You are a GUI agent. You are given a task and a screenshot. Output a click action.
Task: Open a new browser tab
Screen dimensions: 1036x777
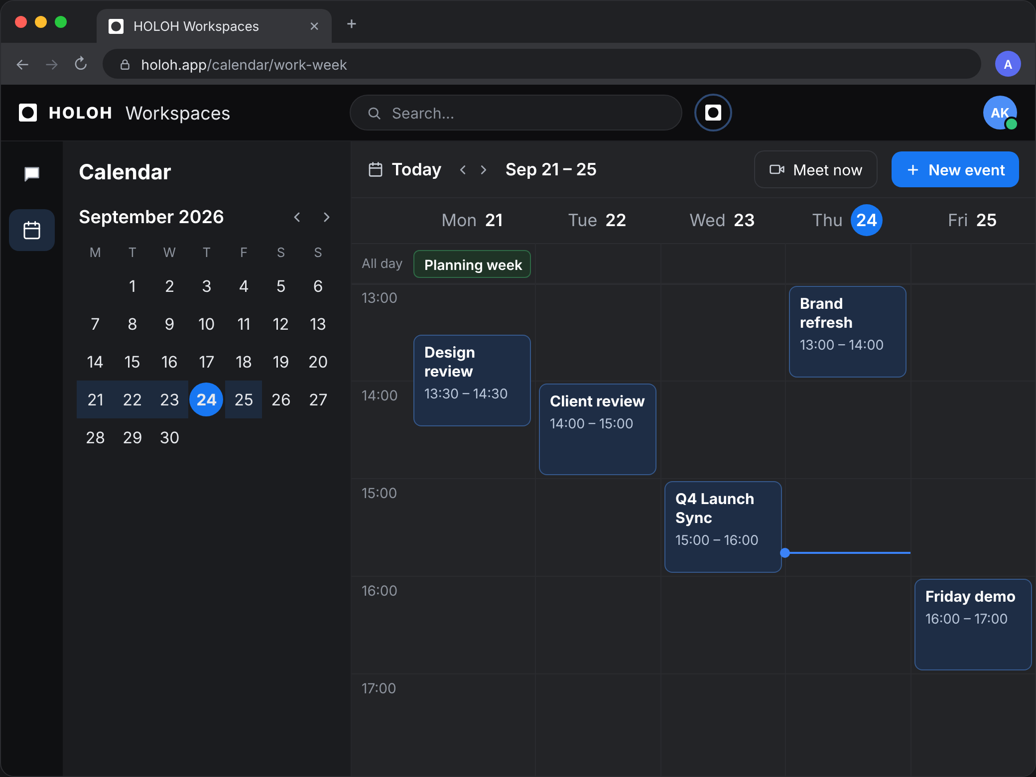click(x=351, y=24)
